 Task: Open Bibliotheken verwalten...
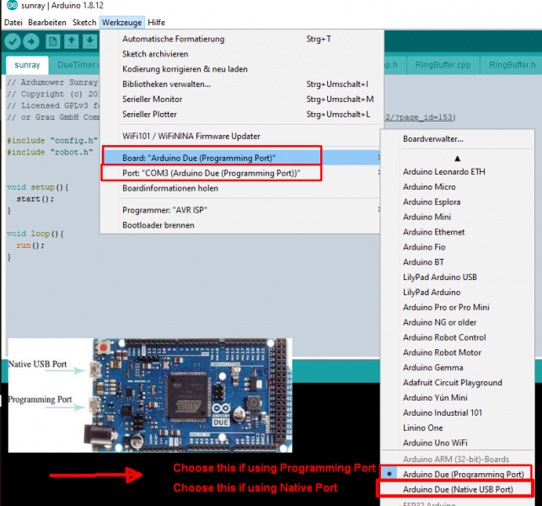[240, 84]
